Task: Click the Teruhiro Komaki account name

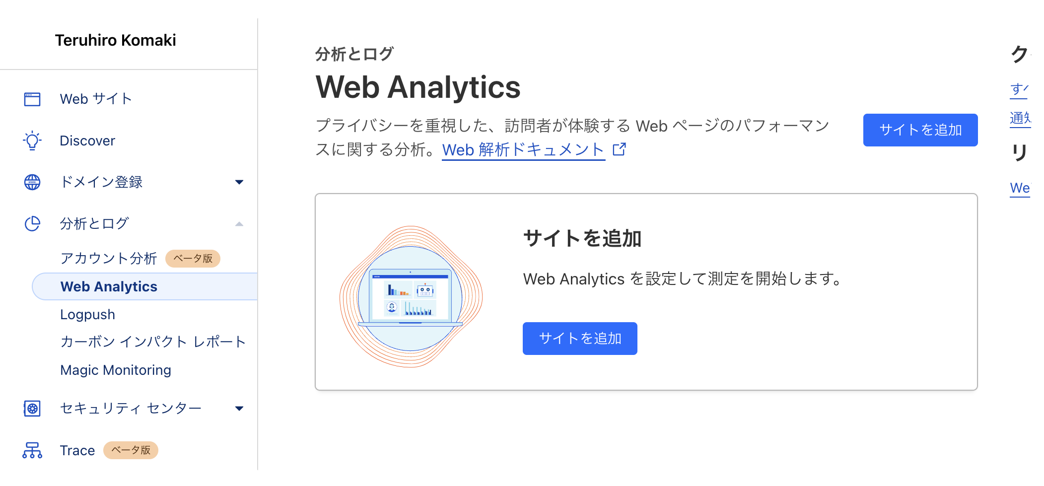Action: coord(115,40)
